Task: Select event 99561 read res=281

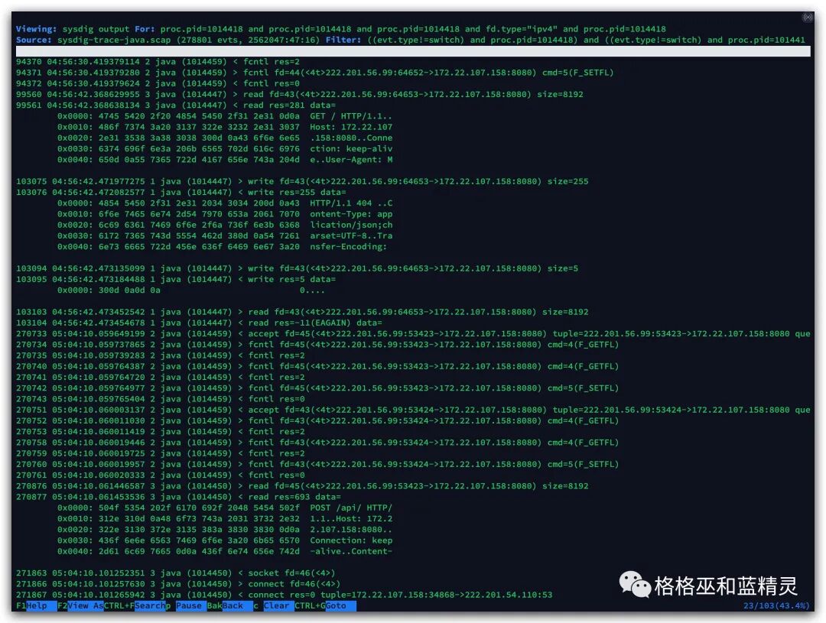Action: click(x=175, y=105)
